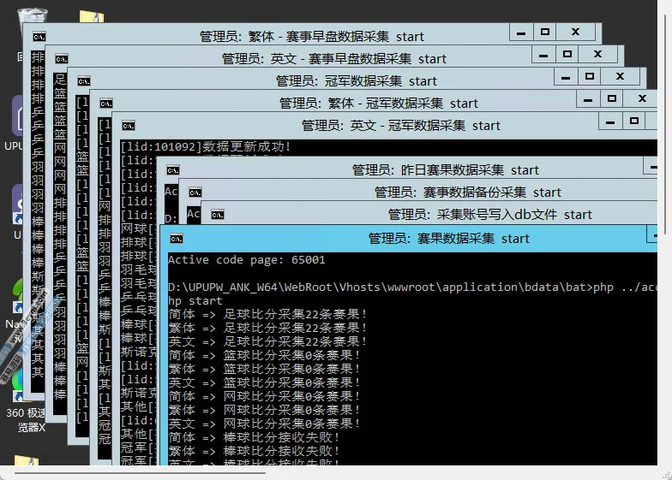
Task: Click cmd icon of 英文 - 赛事早盘数据采集 window
Action: (62, 59)
